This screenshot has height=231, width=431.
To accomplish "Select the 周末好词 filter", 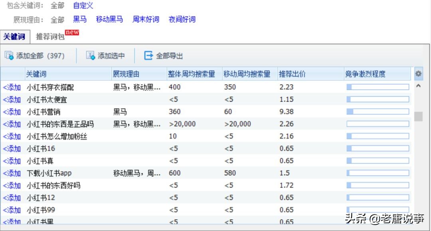I will coord(146,19).
